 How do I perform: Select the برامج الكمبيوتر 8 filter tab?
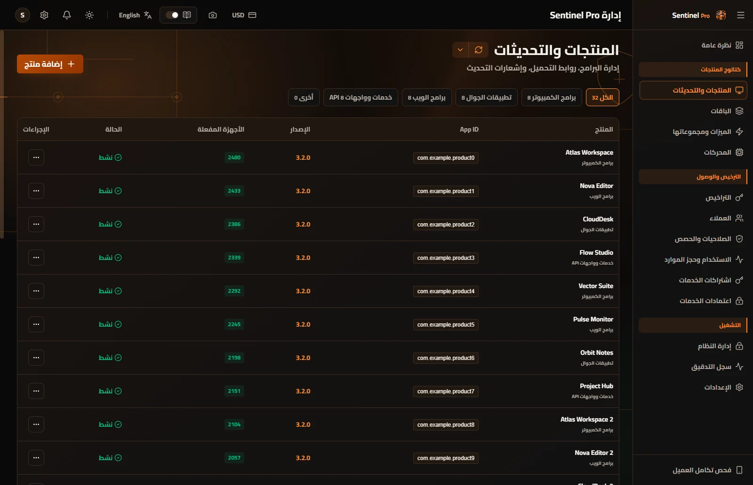pos(552,97)
